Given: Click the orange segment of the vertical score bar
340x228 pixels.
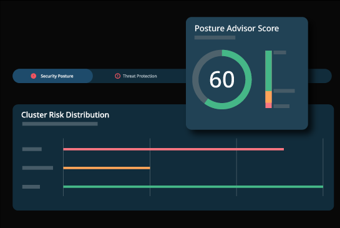Looking at the screenshot, I should (x=268, y=97).
